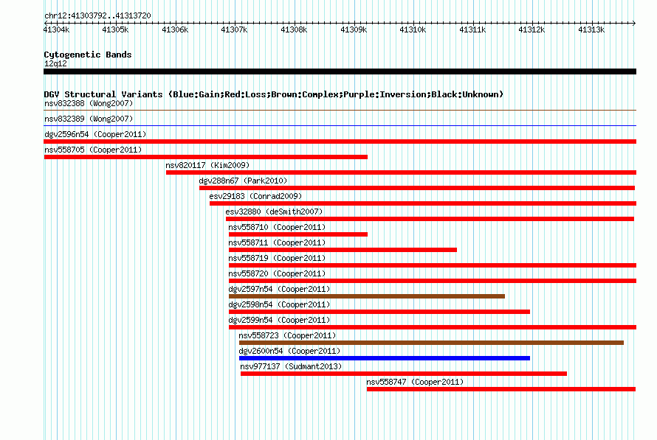Click the red loss bar of dgv2596n54
657x440 pixels.
(x=340, y=142)
